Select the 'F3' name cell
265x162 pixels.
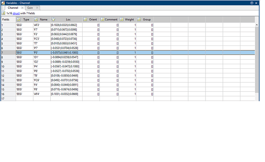click(42, 34)
